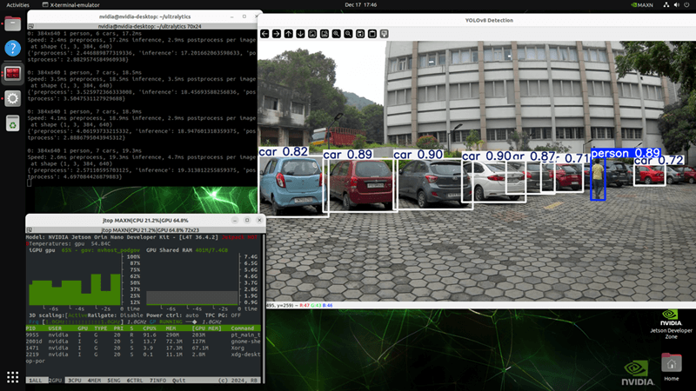This screenshot has width=696, height=391.
Task: Click the zoom in magnifier icon
Action: click(x=336, y=34)
